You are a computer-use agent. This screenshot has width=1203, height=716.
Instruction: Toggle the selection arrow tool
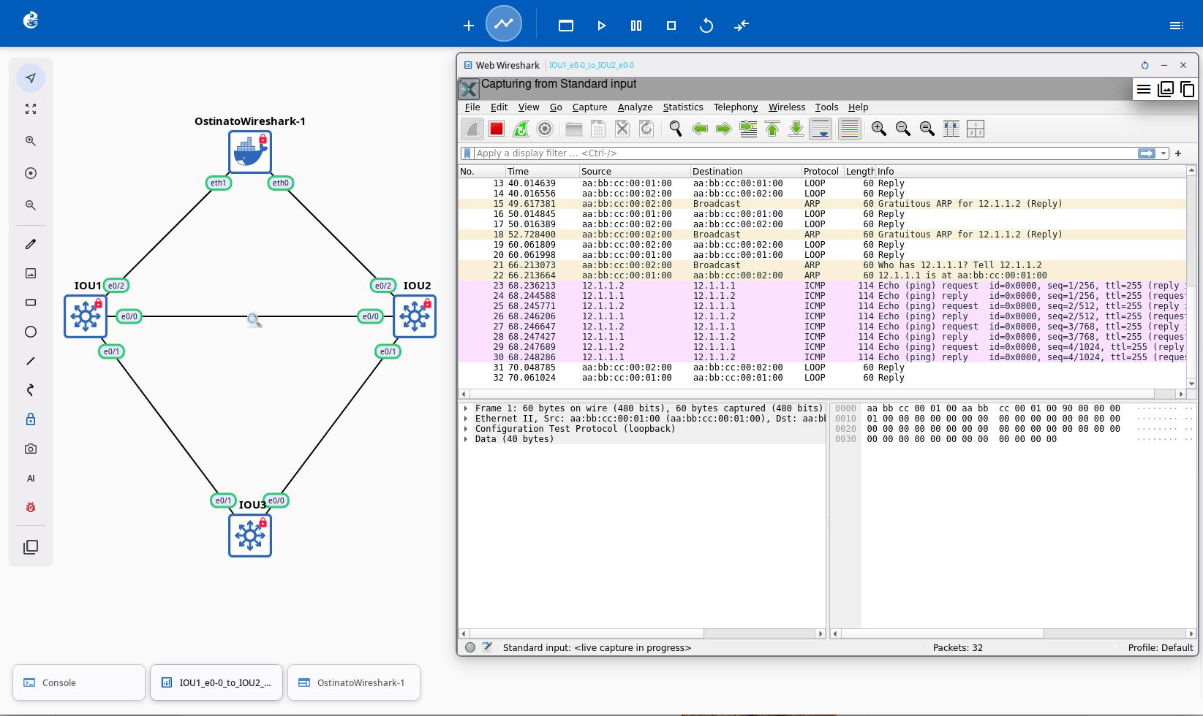coord(31,78)
